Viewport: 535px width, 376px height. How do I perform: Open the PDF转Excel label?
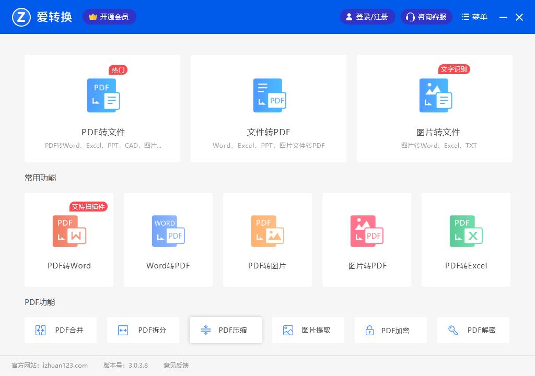pos(466,266)
